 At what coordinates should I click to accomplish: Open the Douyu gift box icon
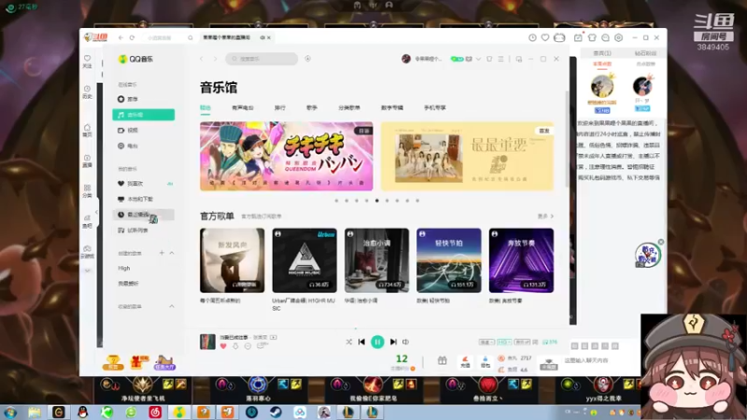pyautogui.click(x=442, y=360)
